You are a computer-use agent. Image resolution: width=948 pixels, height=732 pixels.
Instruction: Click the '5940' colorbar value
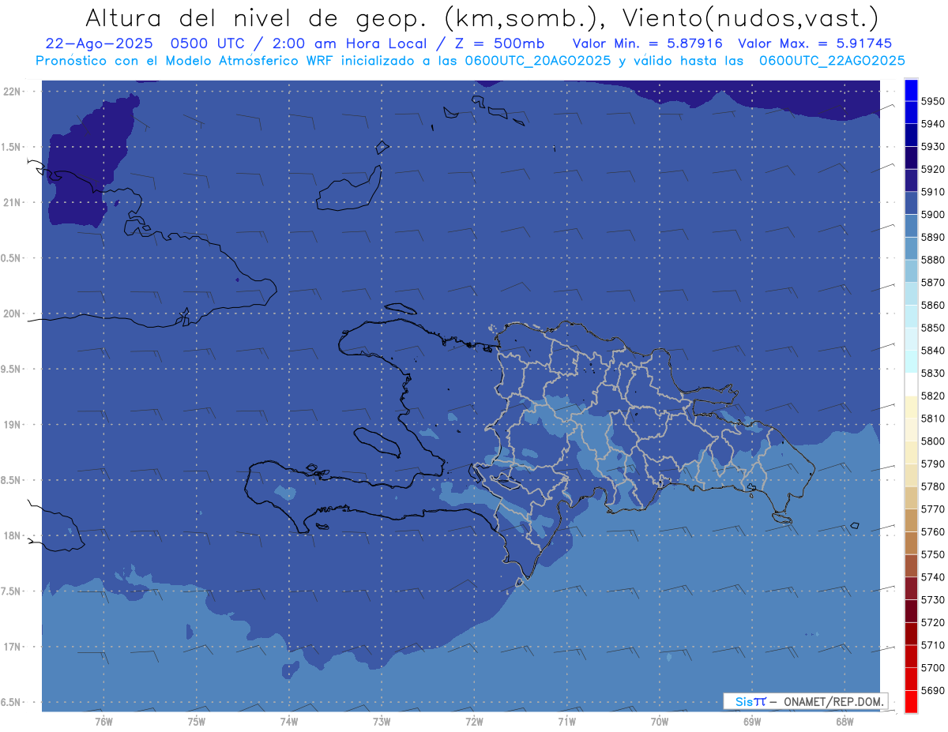coord(932,124)
